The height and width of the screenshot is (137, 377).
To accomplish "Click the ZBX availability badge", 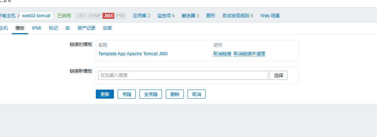I will tap(81, 16).
